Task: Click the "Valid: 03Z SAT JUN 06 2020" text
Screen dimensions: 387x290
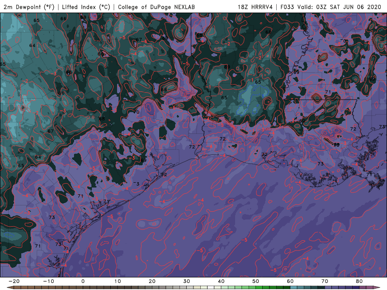Action: click(339, 7)
